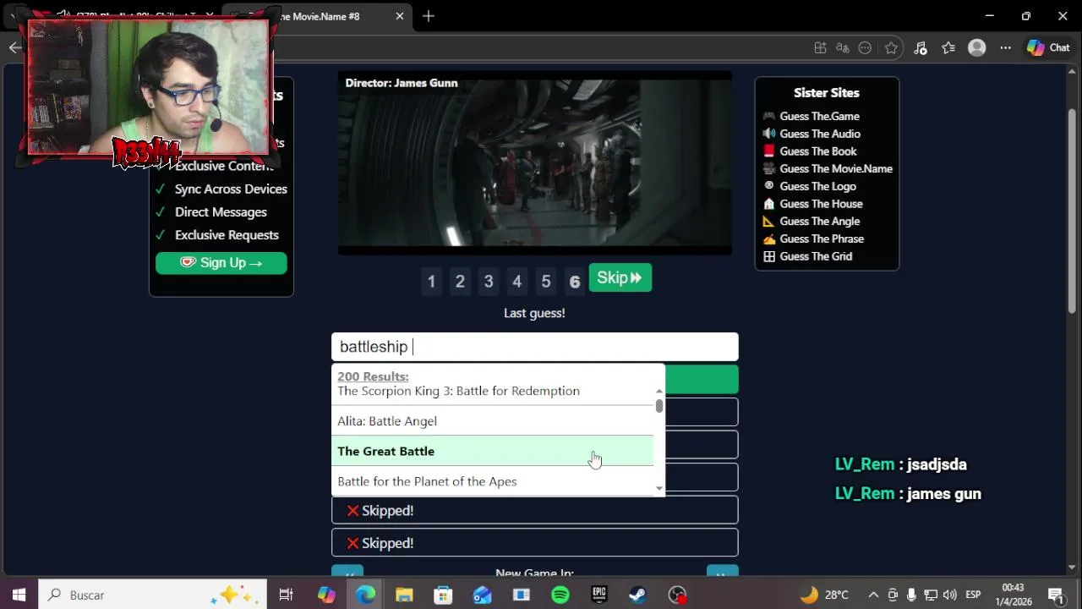Add this page to favorites with star
Viewport: 1082px width, 609px height.
tap(891, 48)
